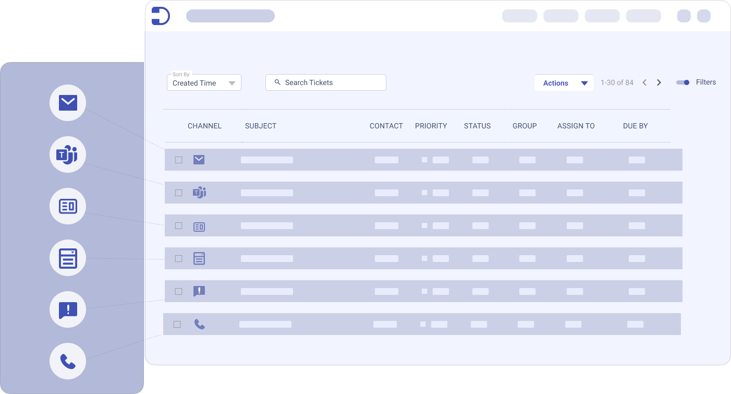
Task: Expand the Actions dropdown menu
Action: [x=564, y=83]
